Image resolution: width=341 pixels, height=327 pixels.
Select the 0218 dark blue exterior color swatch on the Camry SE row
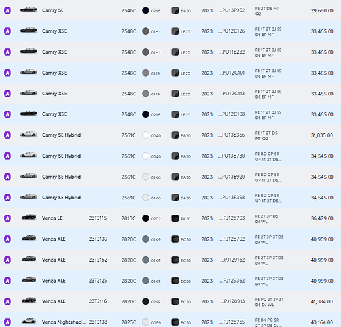145,10
